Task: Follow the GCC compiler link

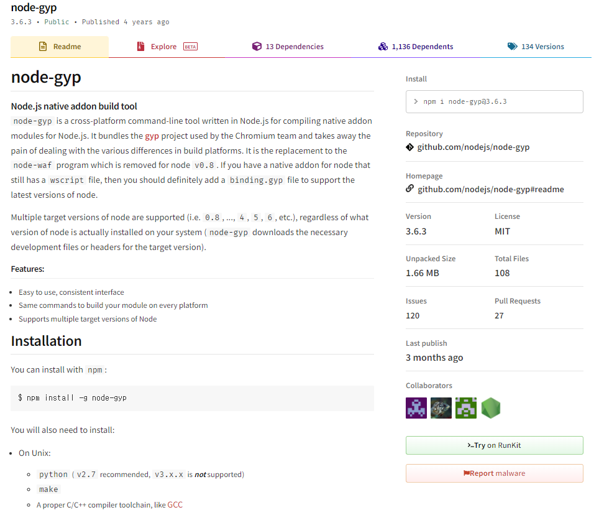Action: click(x=175, y=504)
